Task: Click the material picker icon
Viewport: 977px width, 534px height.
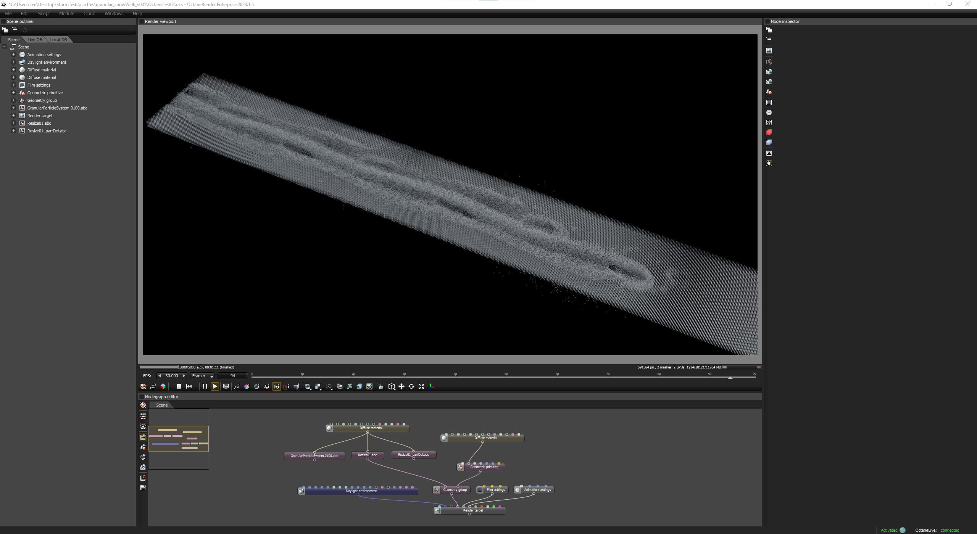Action: tap(256, 386)
